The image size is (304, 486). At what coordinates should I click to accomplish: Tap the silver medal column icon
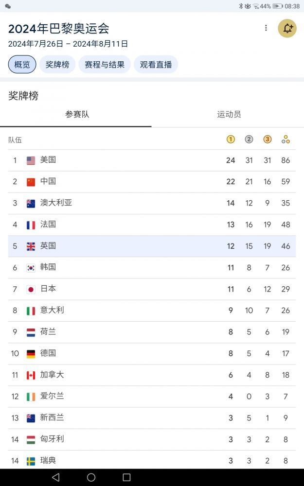tap(249, 139)
